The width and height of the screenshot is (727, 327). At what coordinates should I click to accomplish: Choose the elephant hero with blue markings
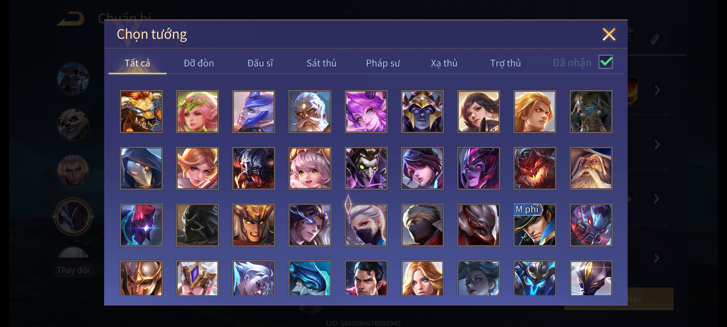(591, 111)
